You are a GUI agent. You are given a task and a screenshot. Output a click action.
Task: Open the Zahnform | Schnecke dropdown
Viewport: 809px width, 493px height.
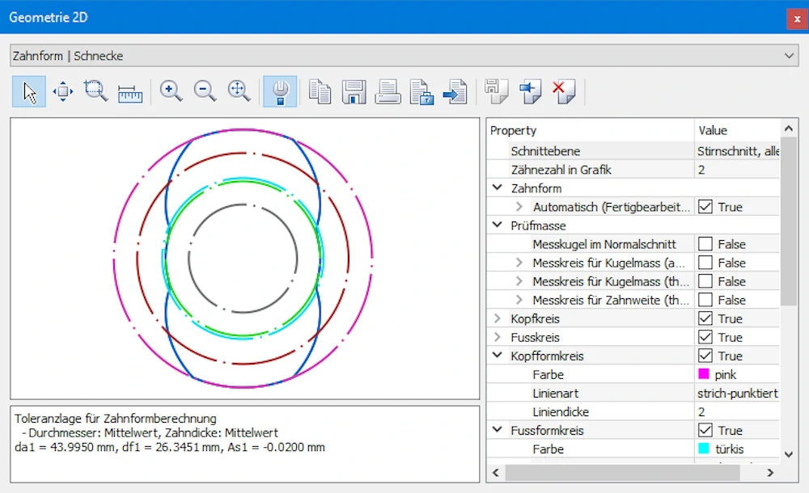(790, 56)
